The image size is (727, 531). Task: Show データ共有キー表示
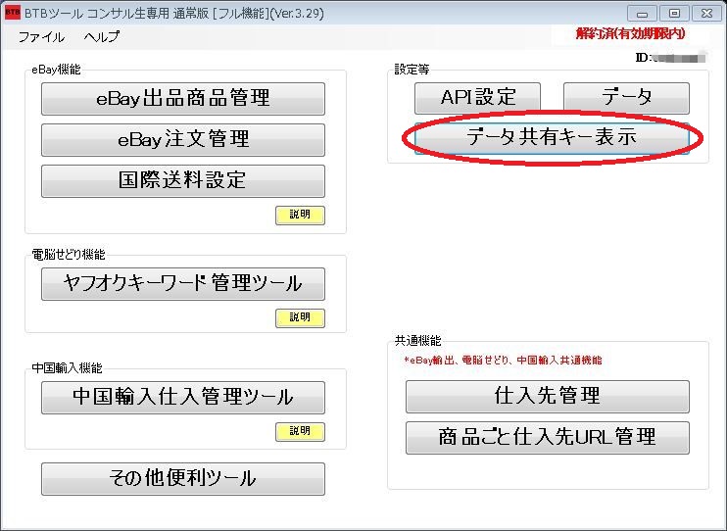click(552, 138)
